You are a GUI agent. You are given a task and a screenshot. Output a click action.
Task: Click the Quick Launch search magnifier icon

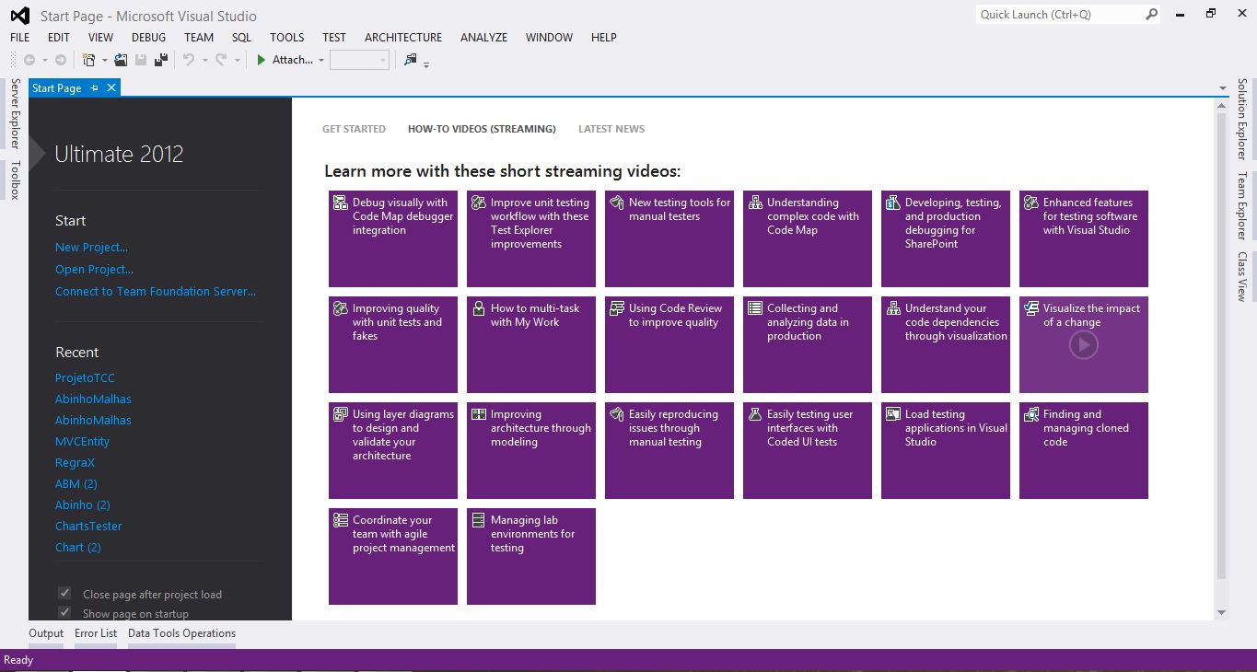coord(1151,14)
